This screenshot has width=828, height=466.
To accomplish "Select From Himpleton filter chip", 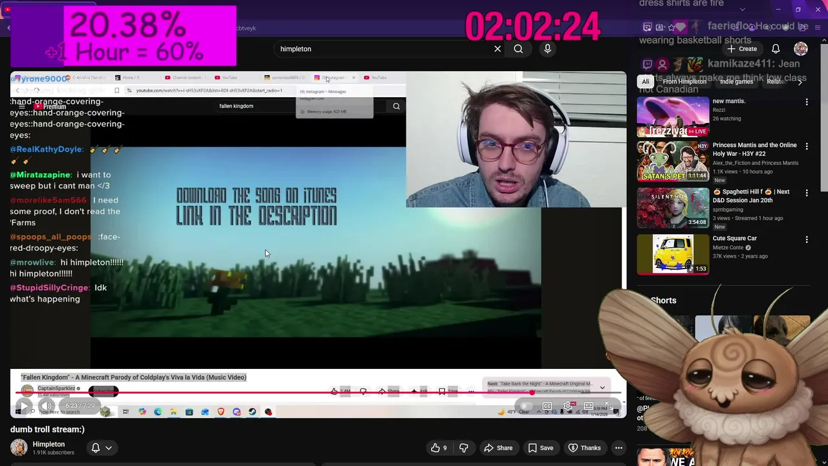I will click(684, 82).
